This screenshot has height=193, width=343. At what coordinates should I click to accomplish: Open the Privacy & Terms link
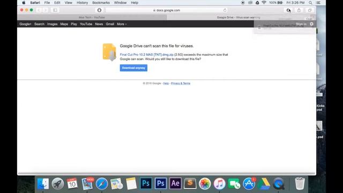click(181, 84)
